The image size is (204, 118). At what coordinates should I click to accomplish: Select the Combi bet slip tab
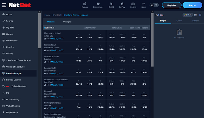(x=179, y=21)
